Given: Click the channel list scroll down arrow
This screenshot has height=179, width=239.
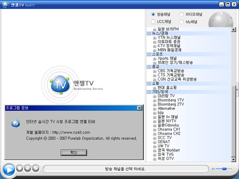Looking at the screenshot, I should point(233,159).
